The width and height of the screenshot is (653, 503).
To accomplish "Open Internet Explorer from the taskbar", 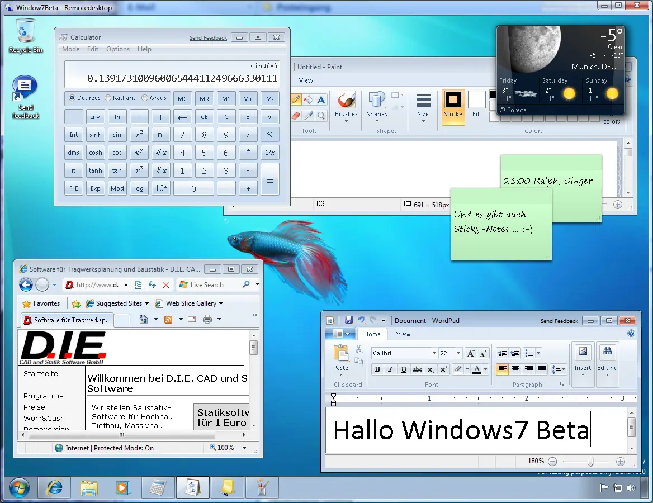I will click(x=55, y=487).
